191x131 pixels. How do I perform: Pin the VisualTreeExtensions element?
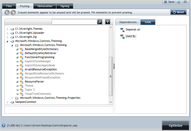click(17, 94)
